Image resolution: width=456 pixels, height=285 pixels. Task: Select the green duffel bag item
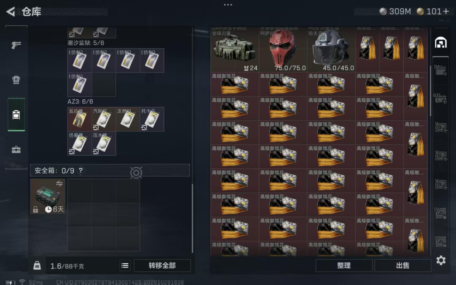click(235, 49)
